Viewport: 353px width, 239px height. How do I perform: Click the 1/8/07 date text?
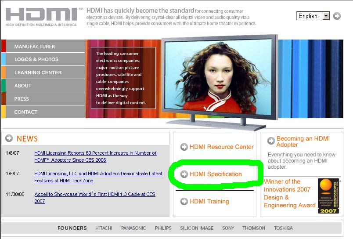click(x=12, y=153)
